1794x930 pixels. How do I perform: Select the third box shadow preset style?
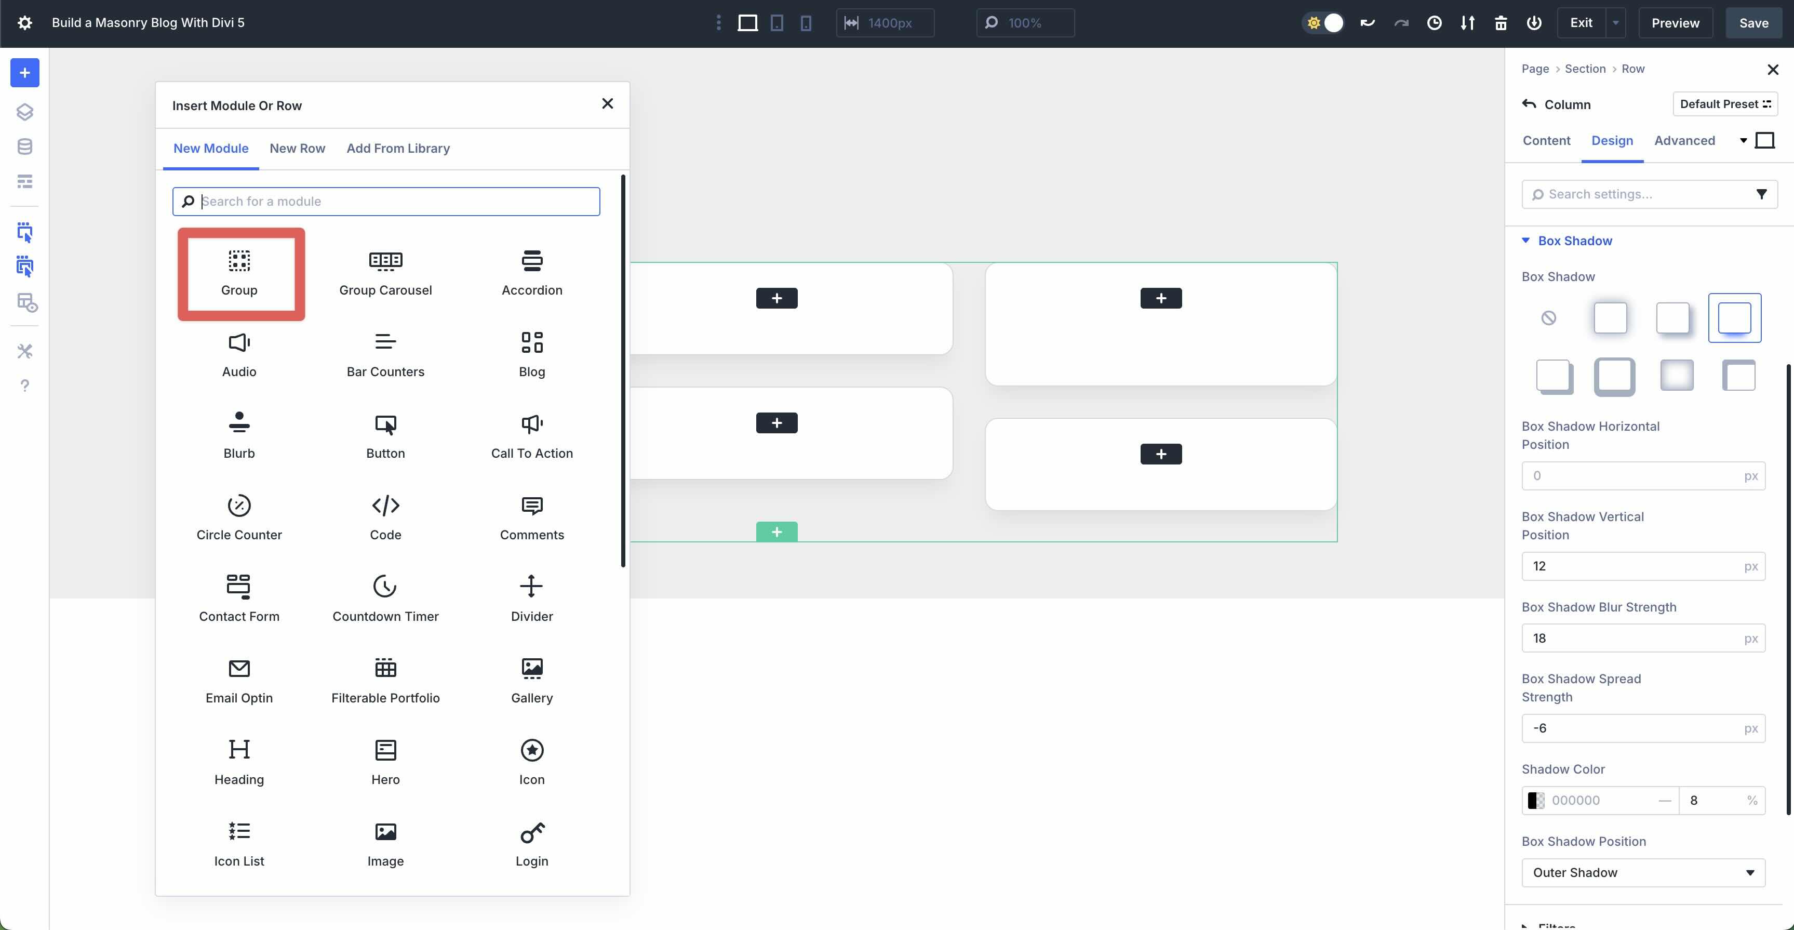[x=1734, y=317]
